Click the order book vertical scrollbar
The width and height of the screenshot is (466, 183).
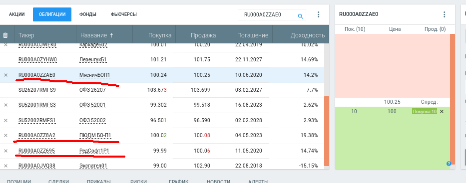coord(453,99)
